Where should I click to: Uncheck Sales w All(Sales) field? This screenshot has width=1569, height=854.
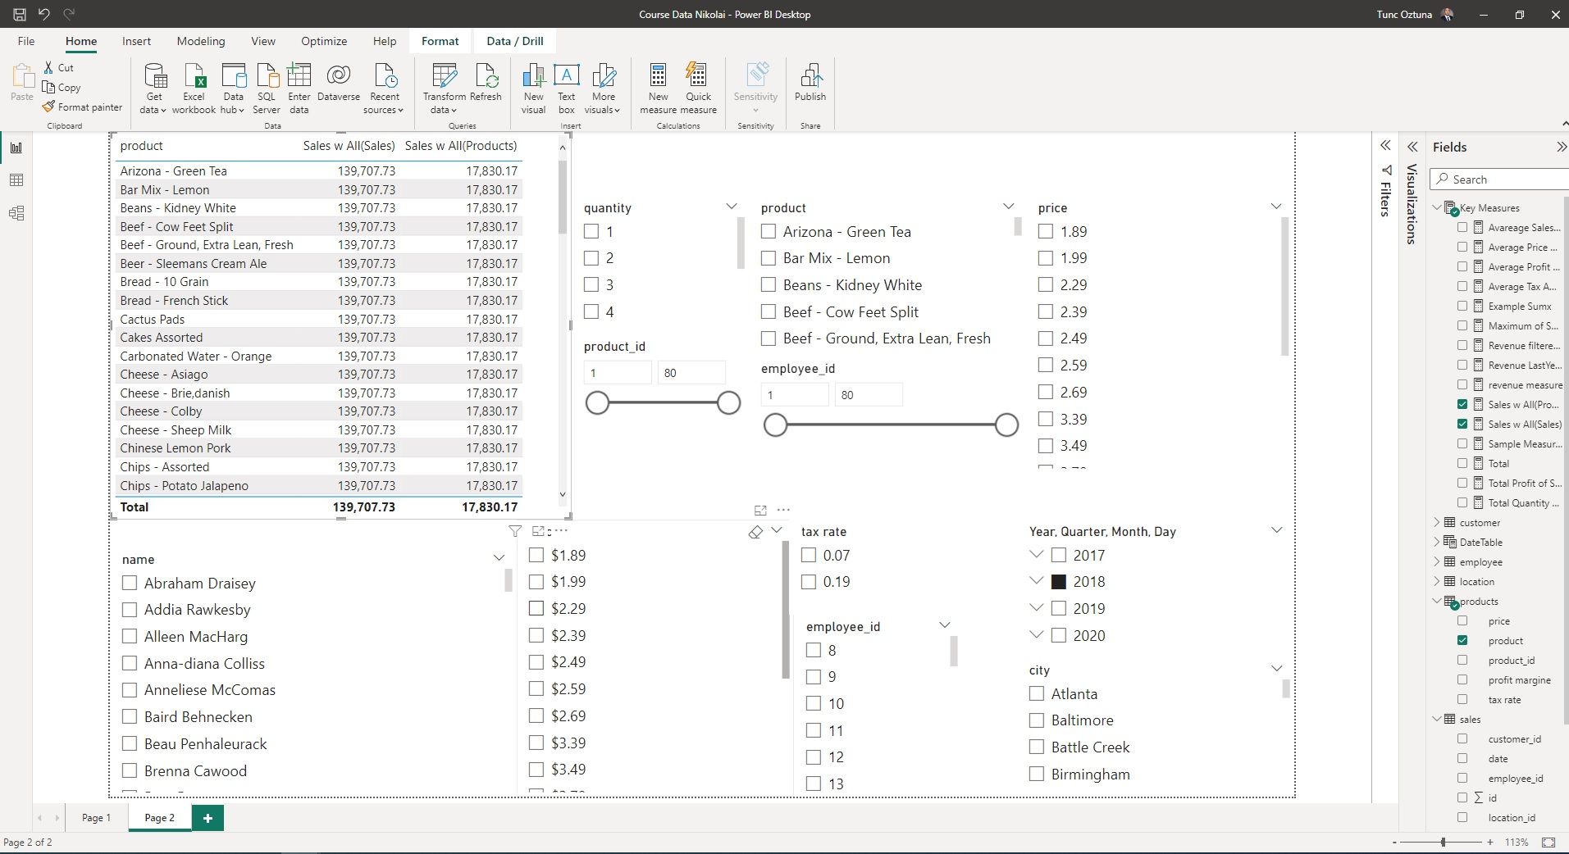coord(1462,424)
